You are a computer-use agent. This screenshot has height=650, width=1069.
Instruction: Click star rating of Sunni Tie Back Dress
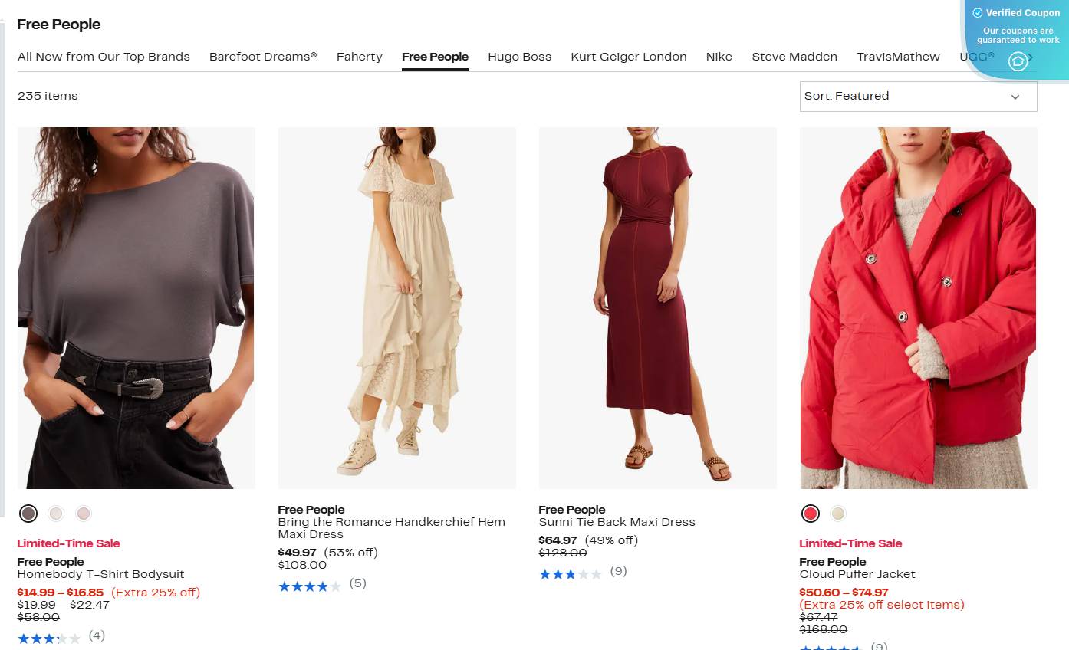pos(571,573)
